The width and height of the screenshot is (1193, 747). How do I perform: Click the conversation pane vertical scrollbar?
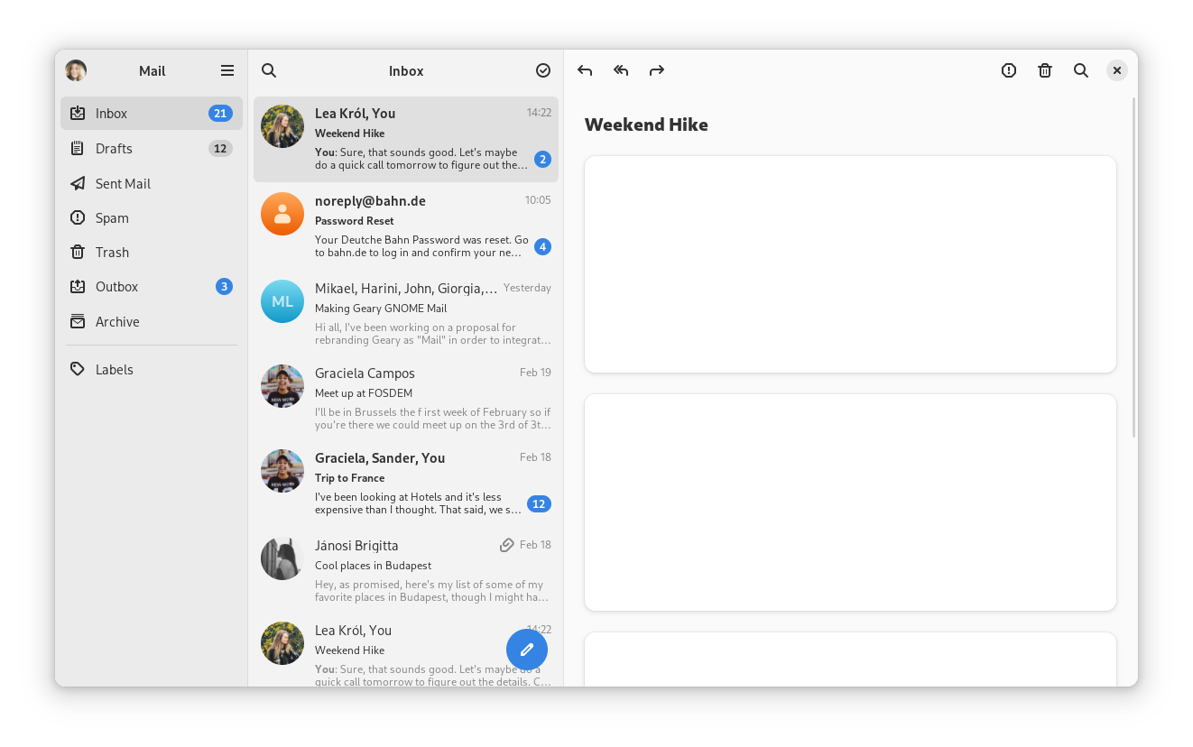(x=1133, y=271)
